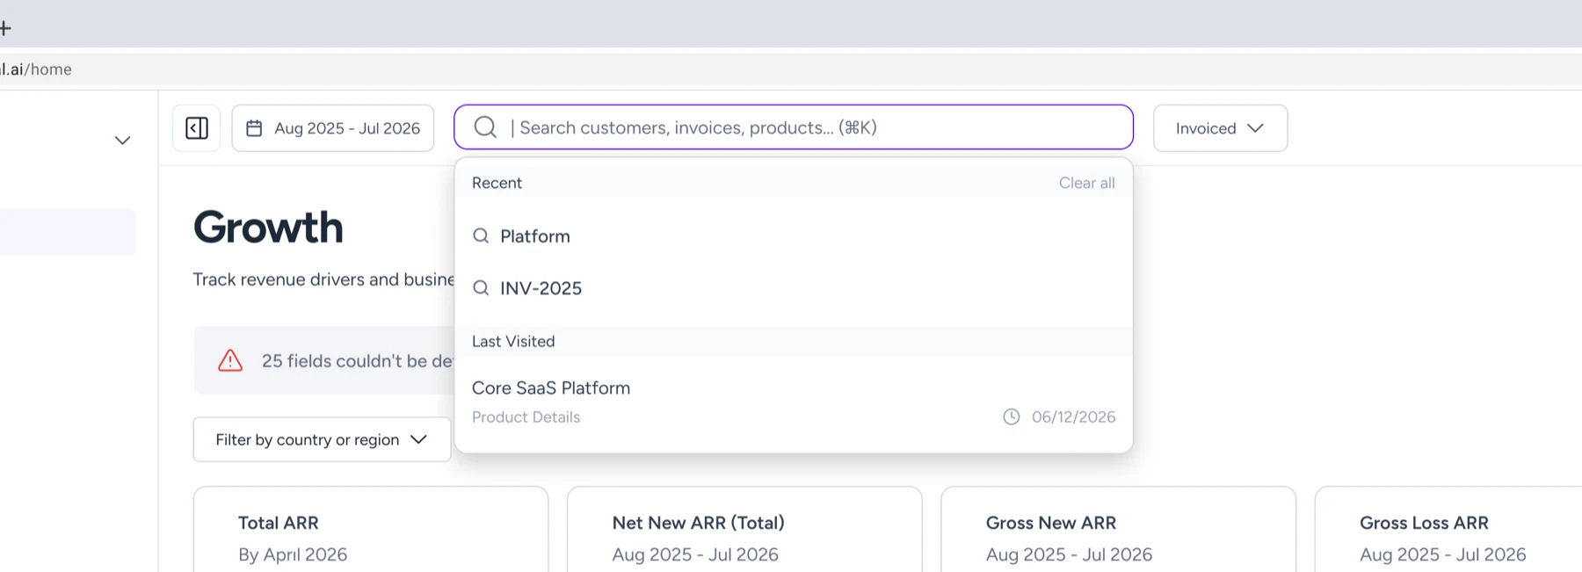Screen dimensions: 1582x572
Task: Open the Gross New ARR card
Action: 1118,530
